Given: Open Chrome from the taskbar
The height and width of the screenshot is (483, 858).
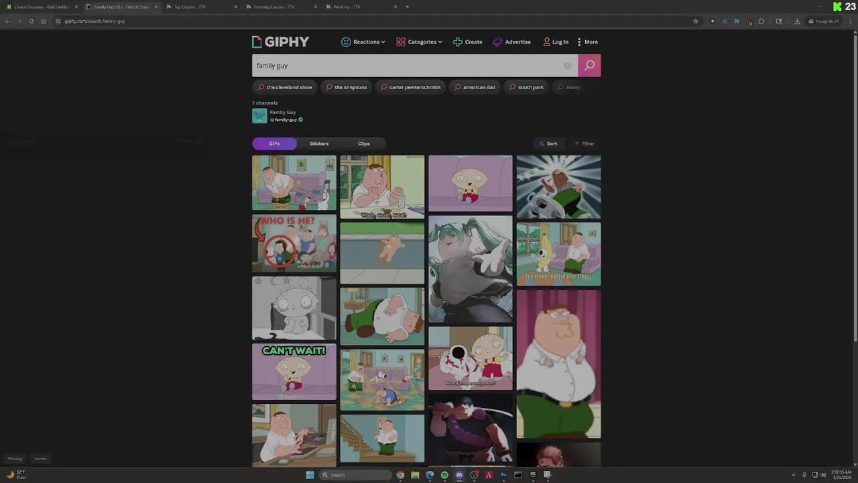Looking at the screenshot, I should (400, 475).
